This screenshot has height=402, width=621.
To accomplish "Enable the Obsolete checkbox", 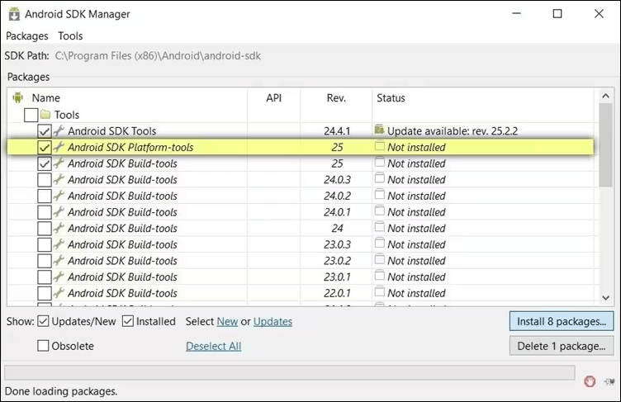I will point(43,346).
